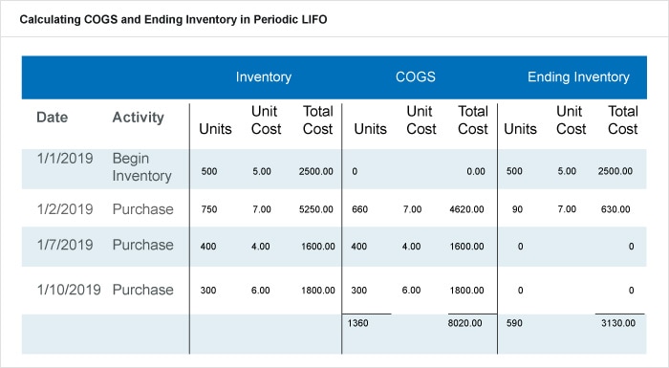Screen dimensions: 669x368
Task: Select the 660 COGS units cell
Action: tap(359, 209)
